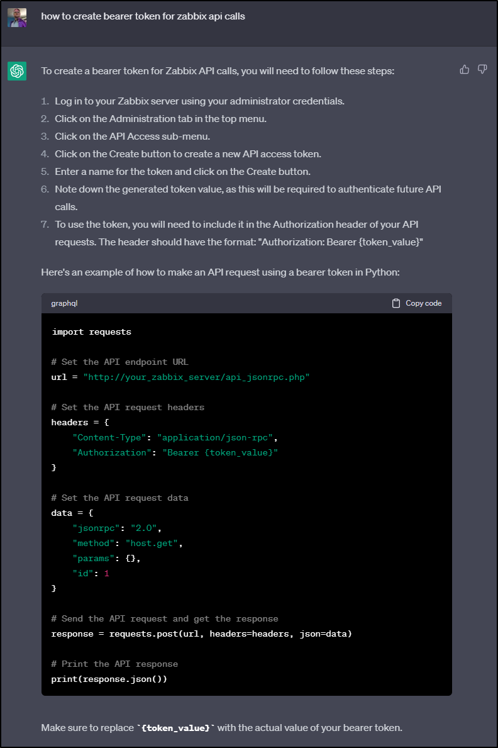Click step 5 about entering token name
The height and width of the screenshot is (748, 498).
coord(182,172)
